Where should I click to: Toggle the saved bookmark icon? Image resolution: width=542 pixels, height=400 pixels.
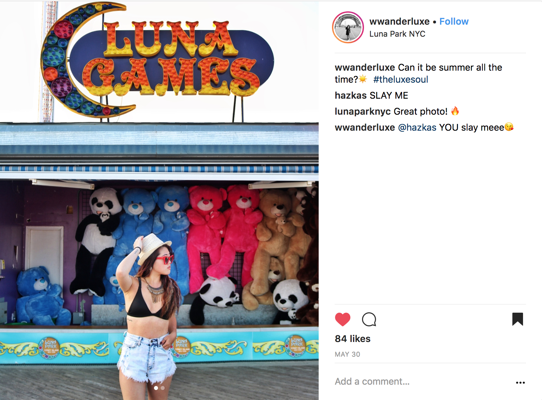(x=518, y=319)
